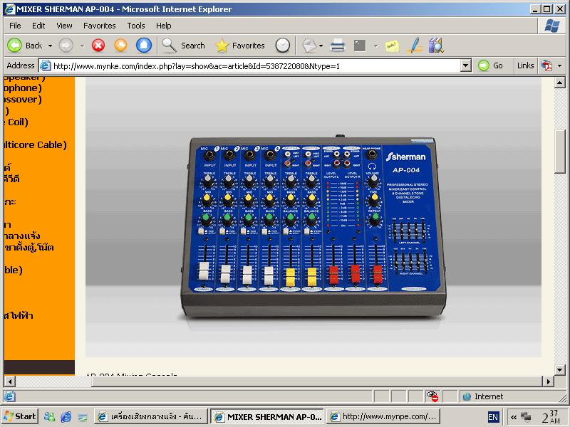Open the Back history dropdown arrow
The image size is (570, 427).
coord(50,46)
